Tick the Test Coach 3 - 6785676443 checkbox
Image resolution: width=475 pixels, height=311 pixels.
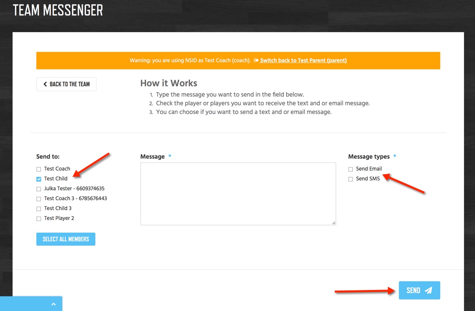pyautogui.click(x=39, y=199)
